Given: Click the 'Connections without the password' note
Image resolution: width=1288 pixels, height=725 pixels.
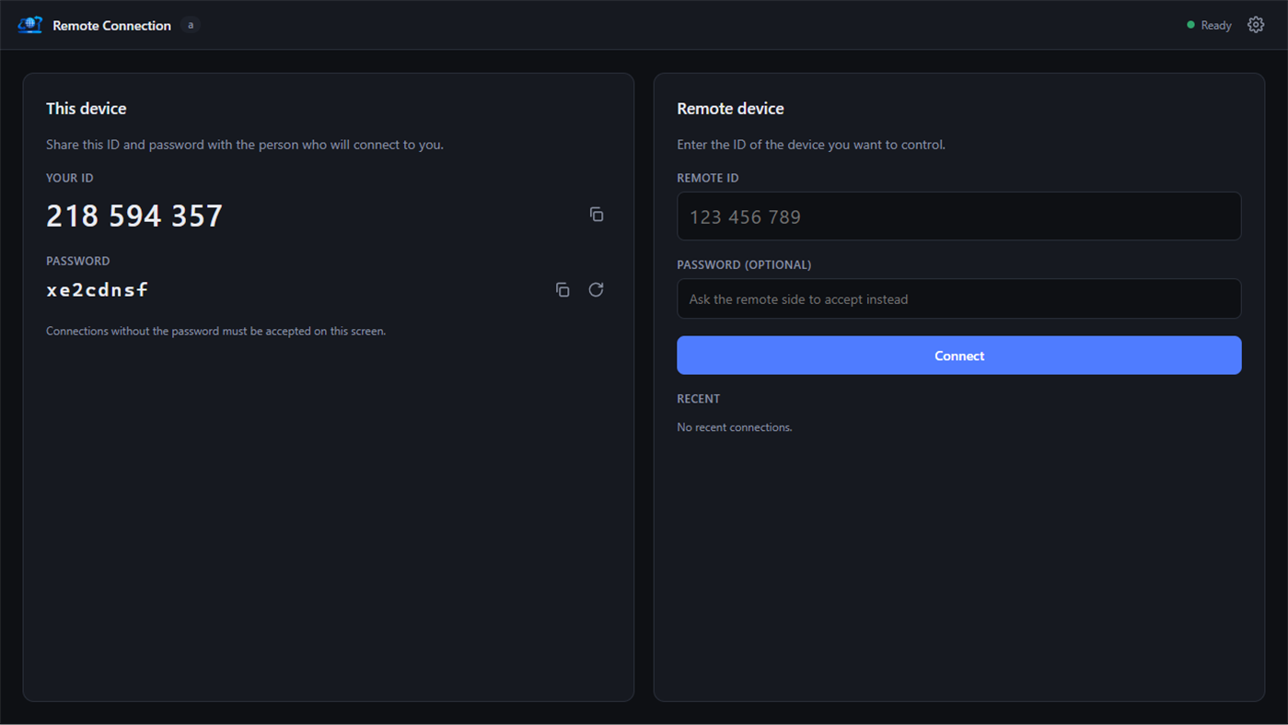Looking at the screenshot, I should (216, 331).
